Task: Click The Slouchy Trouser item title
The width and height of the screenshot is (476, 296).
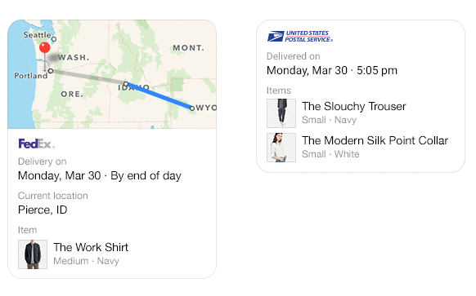Action: (353, 106)
